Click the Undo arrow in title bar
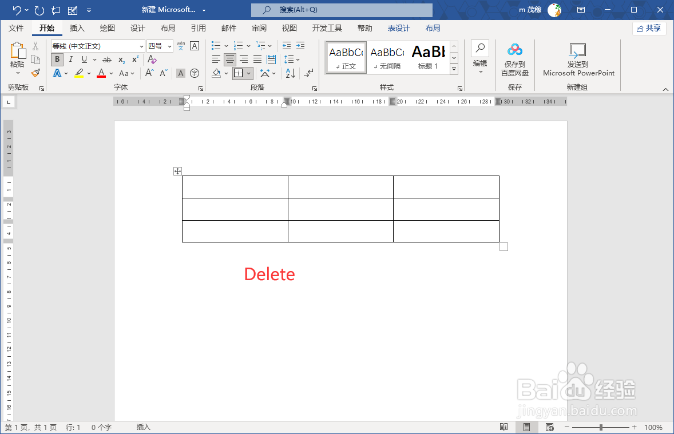The image size is (674, 434). pyautogui.click(x=17, y=10)
